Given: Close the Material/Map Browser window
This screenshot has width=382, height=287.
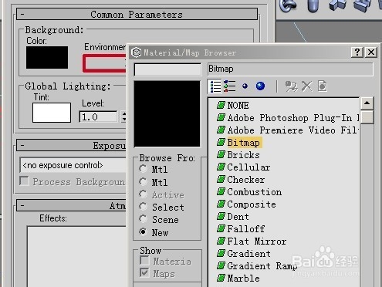Looking at the screenshot, I should click(x=371, y=52).
